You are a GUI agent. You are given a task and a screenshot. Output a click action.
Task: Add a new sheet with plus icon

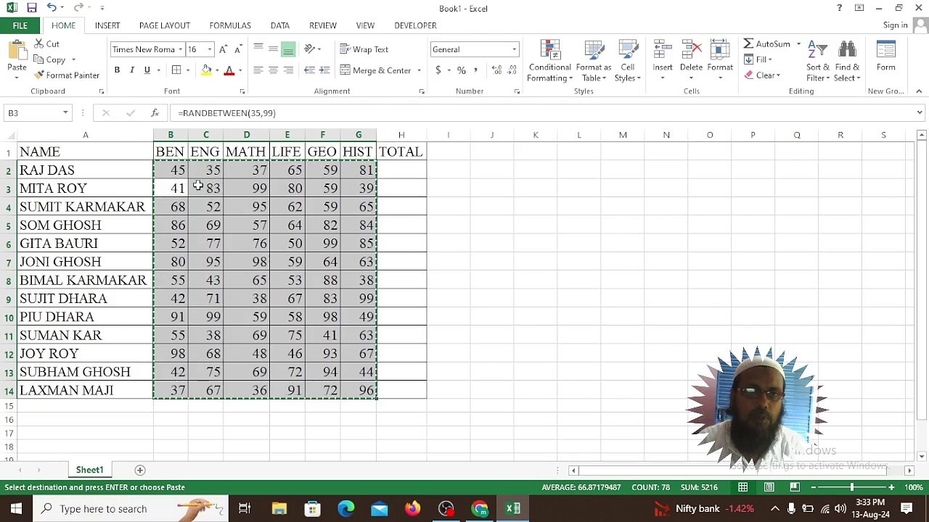click(140, 471)
